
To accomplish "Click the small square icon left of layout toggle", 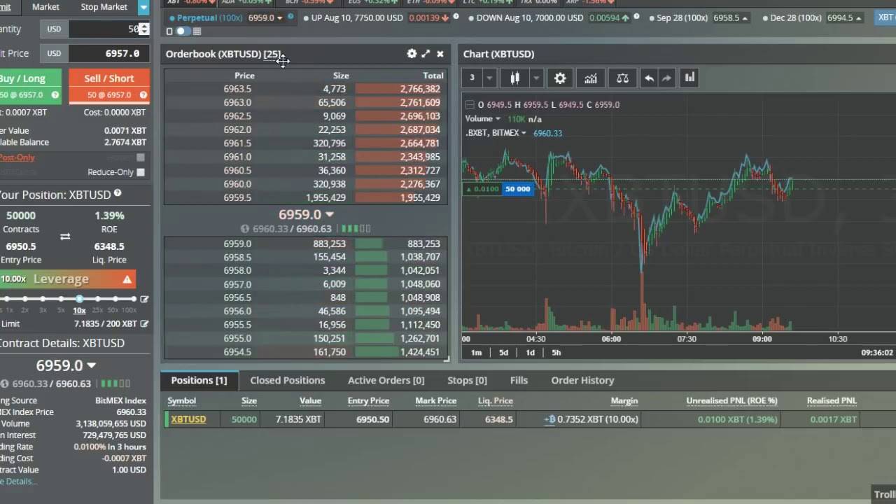I will pyautogui.click(x=169, y=31).
